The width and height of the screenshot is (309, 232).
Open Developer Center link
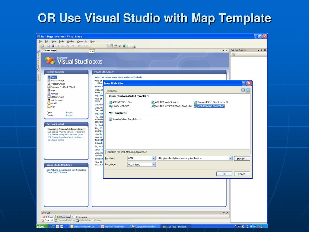coord(56,140)
